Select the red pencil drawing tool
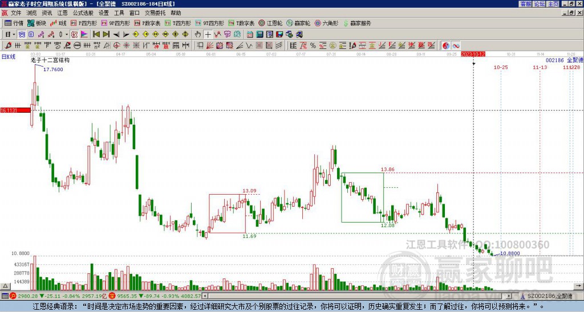This screenshot has height=312, width=584. click(8, 46)
